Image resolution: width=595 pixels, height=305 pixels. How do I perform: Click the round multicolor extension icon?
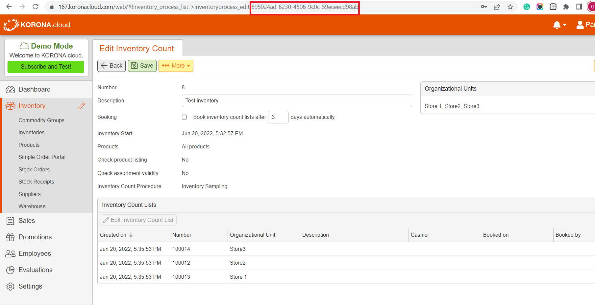[540, 7]
